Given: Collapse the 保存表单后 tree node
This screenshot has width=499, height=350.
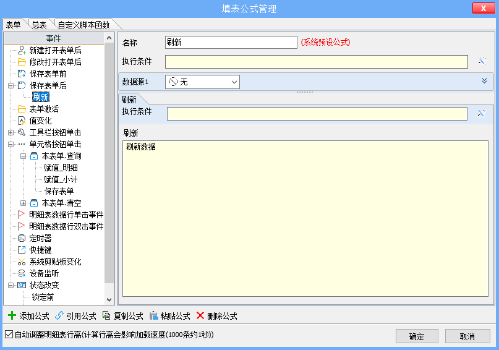Looking at the screenshot, I should click(11, 85).
